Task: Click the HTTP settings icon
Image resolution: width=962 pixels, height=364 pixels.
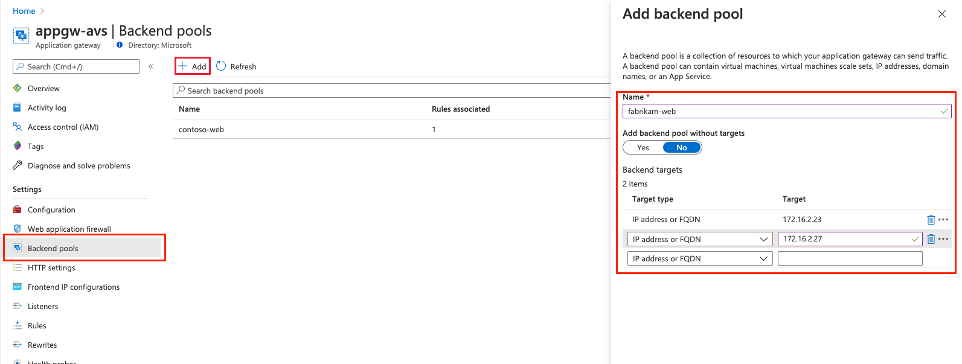Action: click(x=18, y=267)
